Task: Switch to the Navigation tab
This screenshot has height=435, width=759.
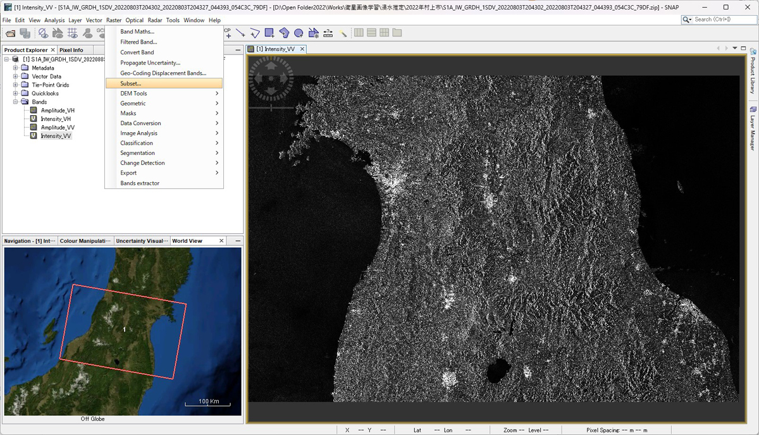Action: pos(30,241)
